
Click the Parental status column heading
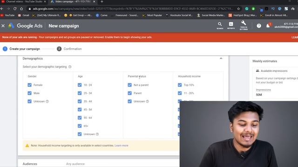coord(137,76)
